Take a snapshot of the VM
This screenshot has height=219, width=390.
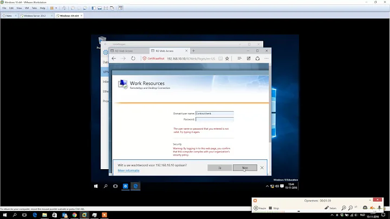(73, 8)
